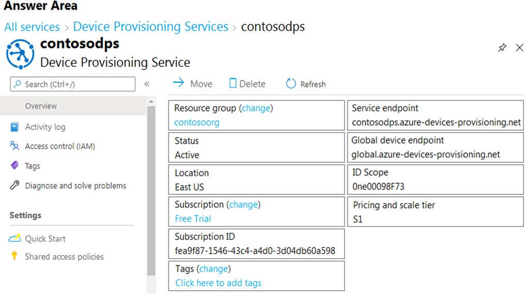Change the subscription link
This screenshot has height=296, width=528.
pos(244,205)
